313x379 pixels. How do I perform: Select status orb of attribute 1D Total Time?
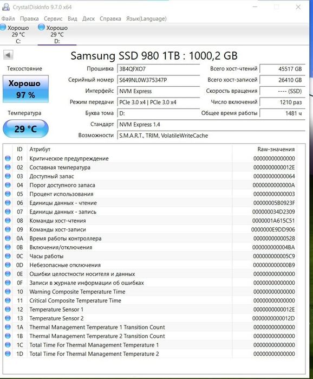point(8,354)
